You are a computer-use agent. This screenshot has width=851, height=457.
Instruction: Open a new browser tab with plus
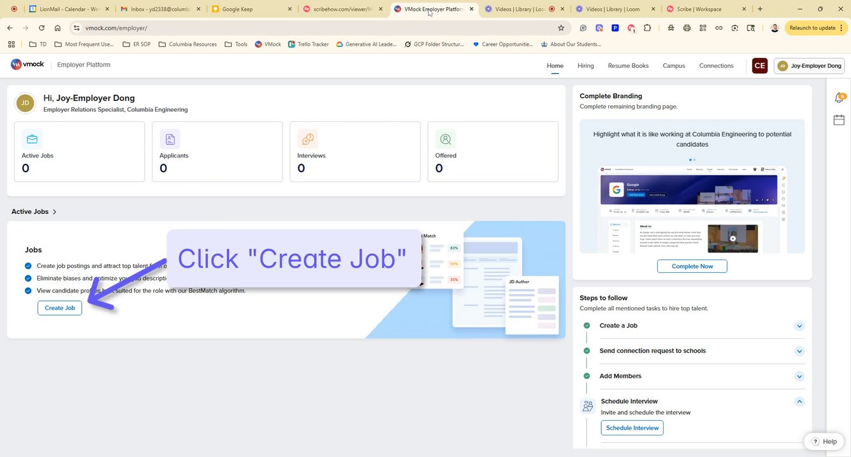760,9
